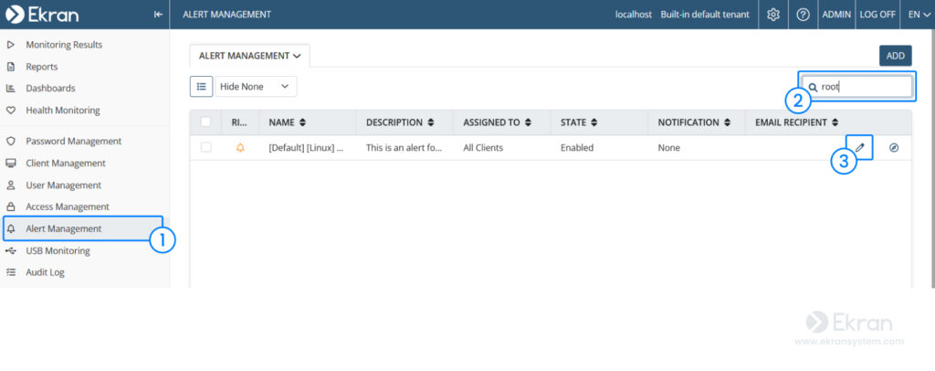Click the USB Monitoring usb icon
This screenshot has width=935, height=371.
click(x=10, y=250)
